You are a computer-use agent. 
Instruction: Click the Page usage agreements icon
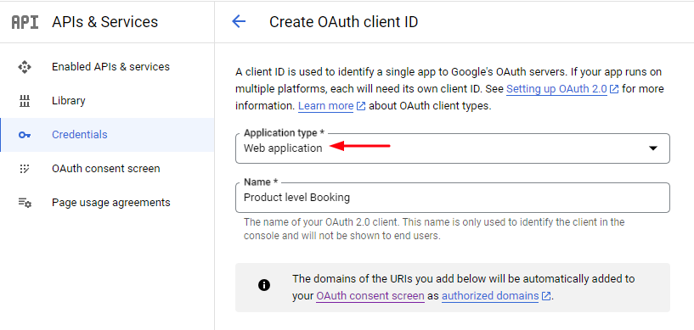tap(25, 203)
